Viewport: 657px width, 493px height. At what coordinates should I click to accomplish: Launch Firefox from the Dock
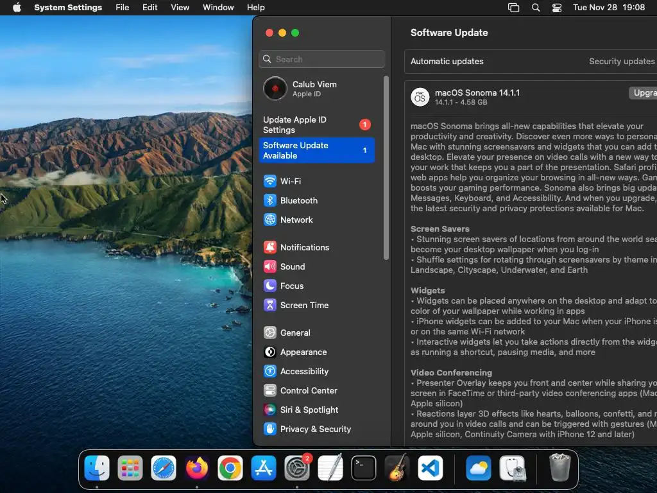click(197, 468)
